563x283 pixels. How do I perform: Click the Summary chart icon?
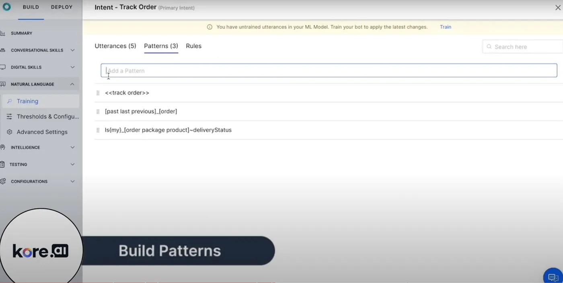click(2, 33)
